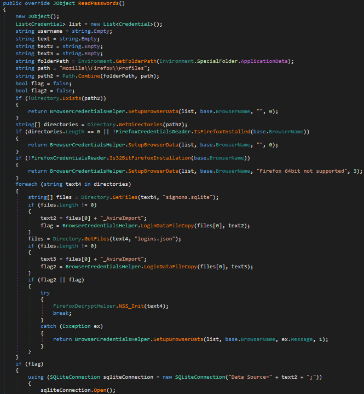Click the SpecialFolder identifier
The width and height of the screenshot is (364, 394).
point(217,61)
